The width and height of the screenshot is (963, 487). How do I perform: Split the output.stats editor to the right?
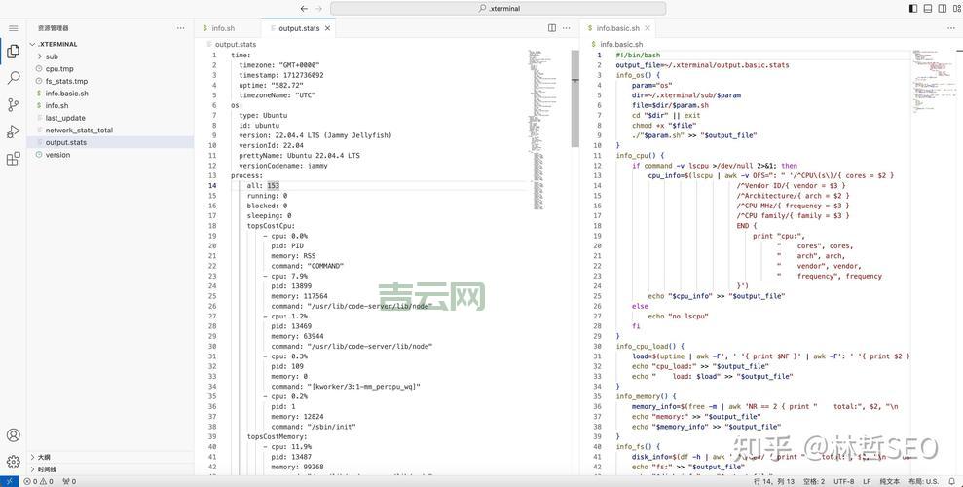(552, 28)
